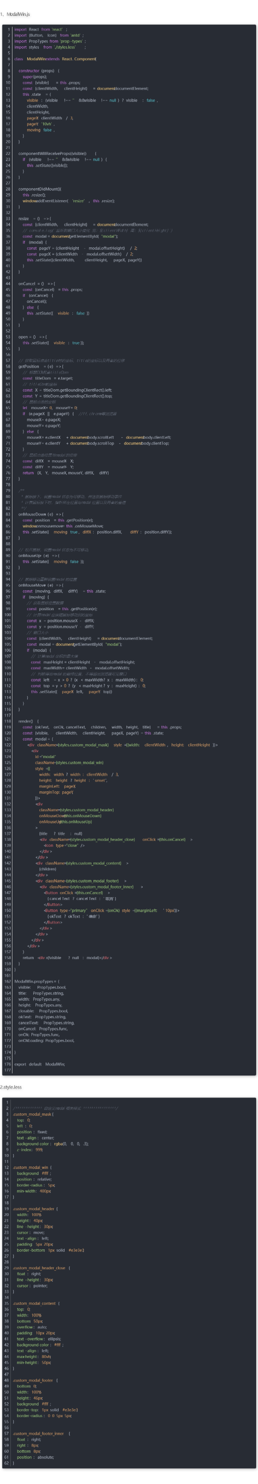Image resolution: width=258 pixels, height=1484 pixels.
Task: Click the 'getPosition = (e) => {' line
Action: pyautogui.click(x=42, y=366)
